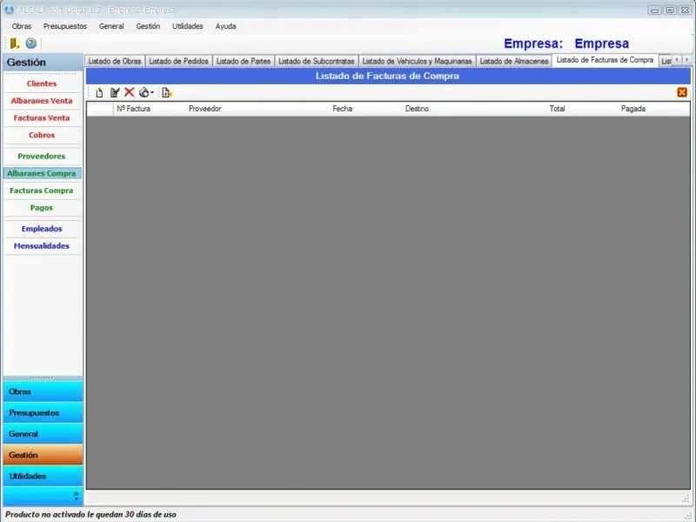Select the Obras navigation panel button

click(x=43, y=391)
